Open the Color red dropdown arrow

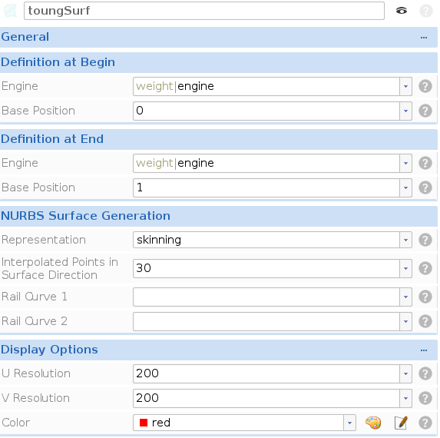349,423
